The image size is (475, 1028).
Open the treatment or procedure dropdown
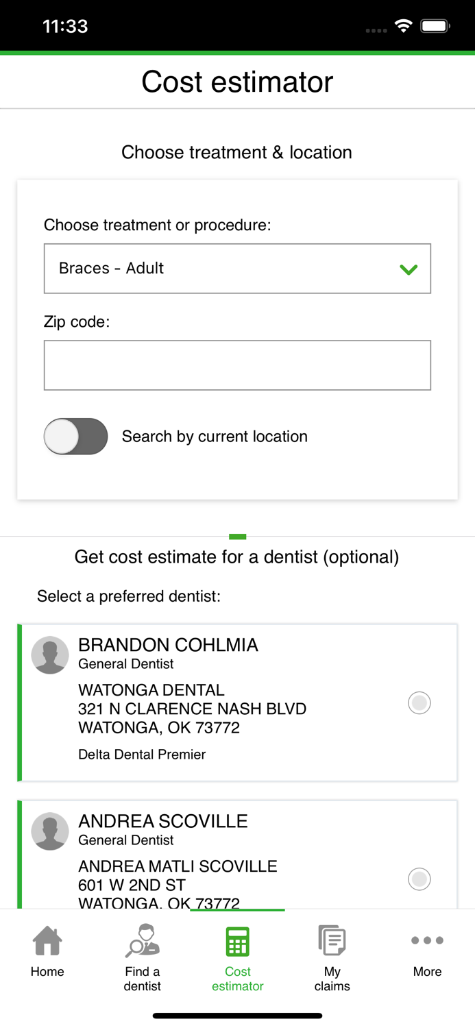click(237, 269)
